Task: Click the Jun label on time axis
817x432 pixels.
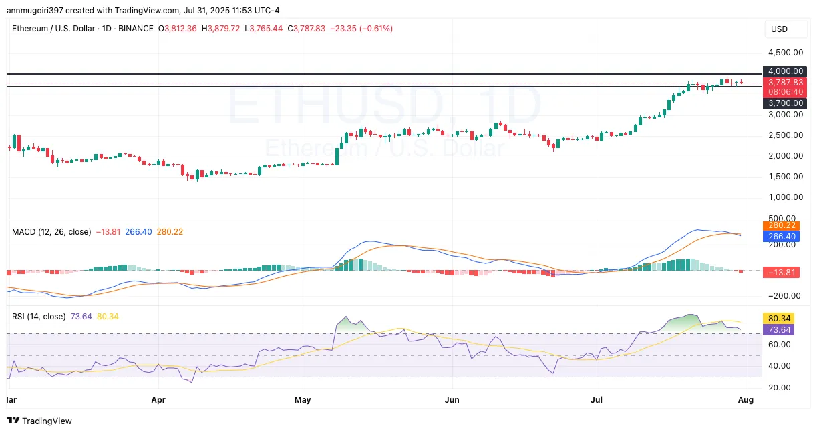Action: pyautogui.click(x=452, y=400)
